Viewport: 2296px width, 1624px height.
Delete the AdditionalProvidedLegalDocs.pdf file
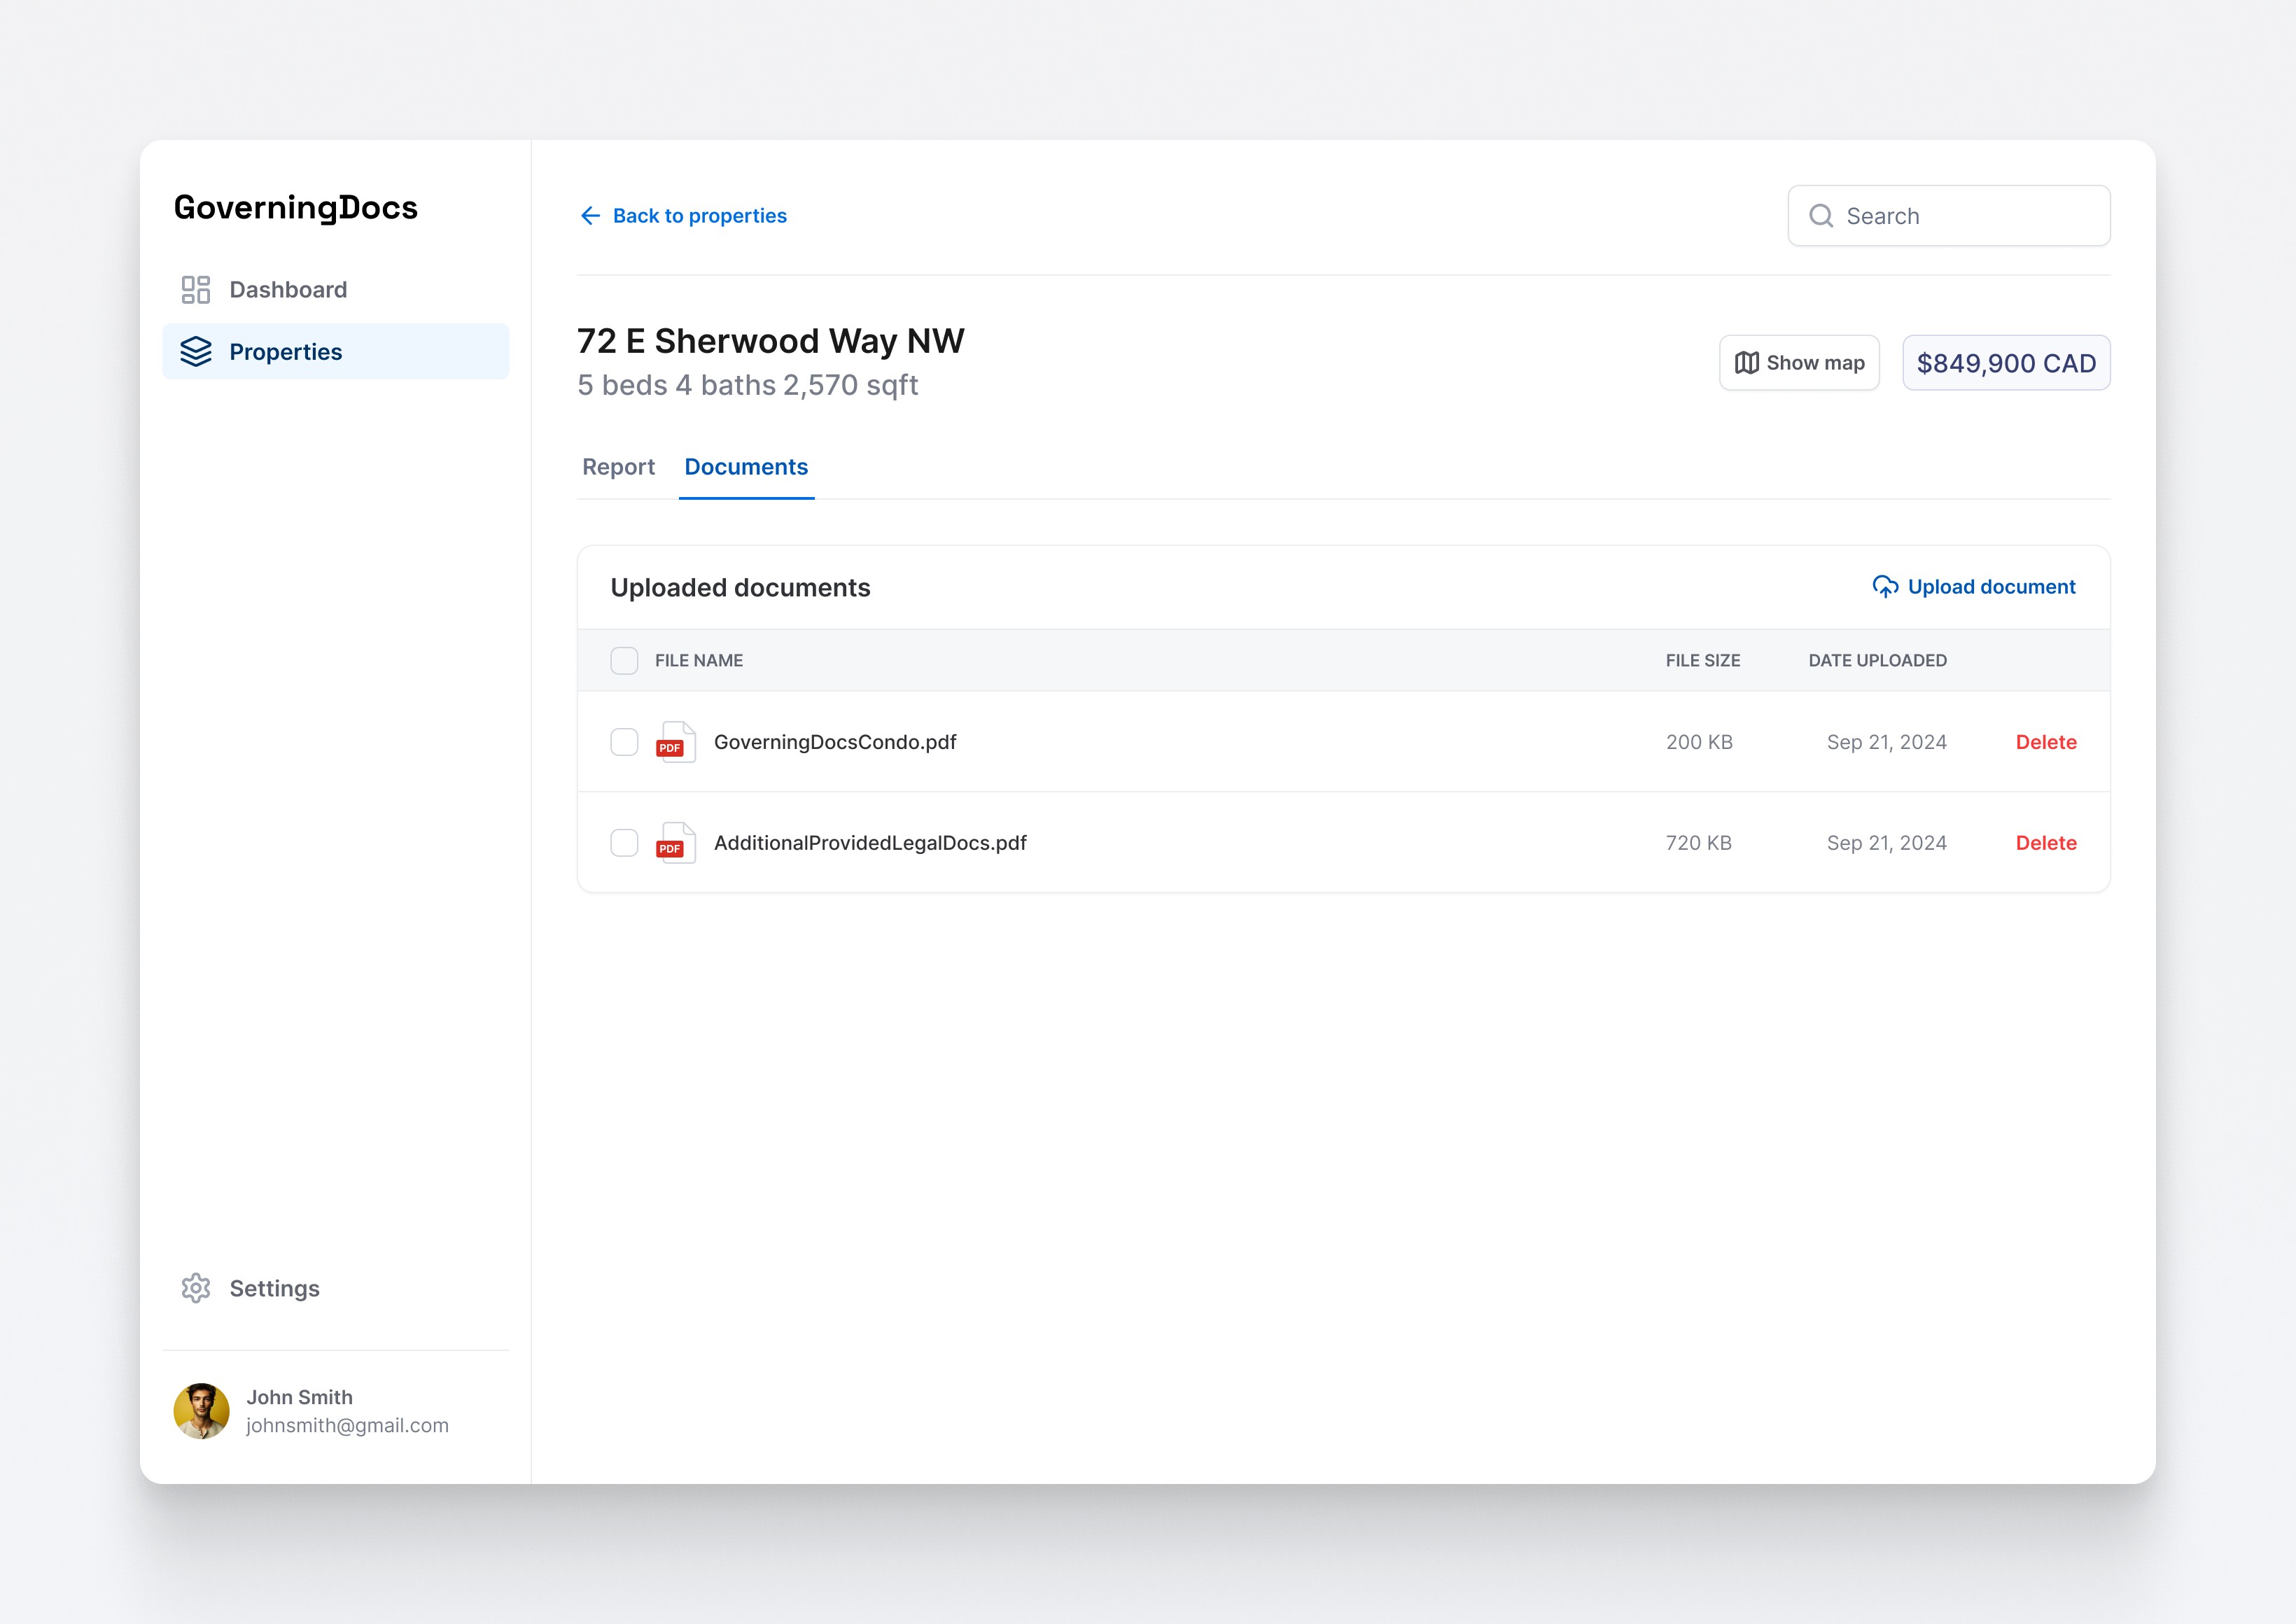point(2045,843)
